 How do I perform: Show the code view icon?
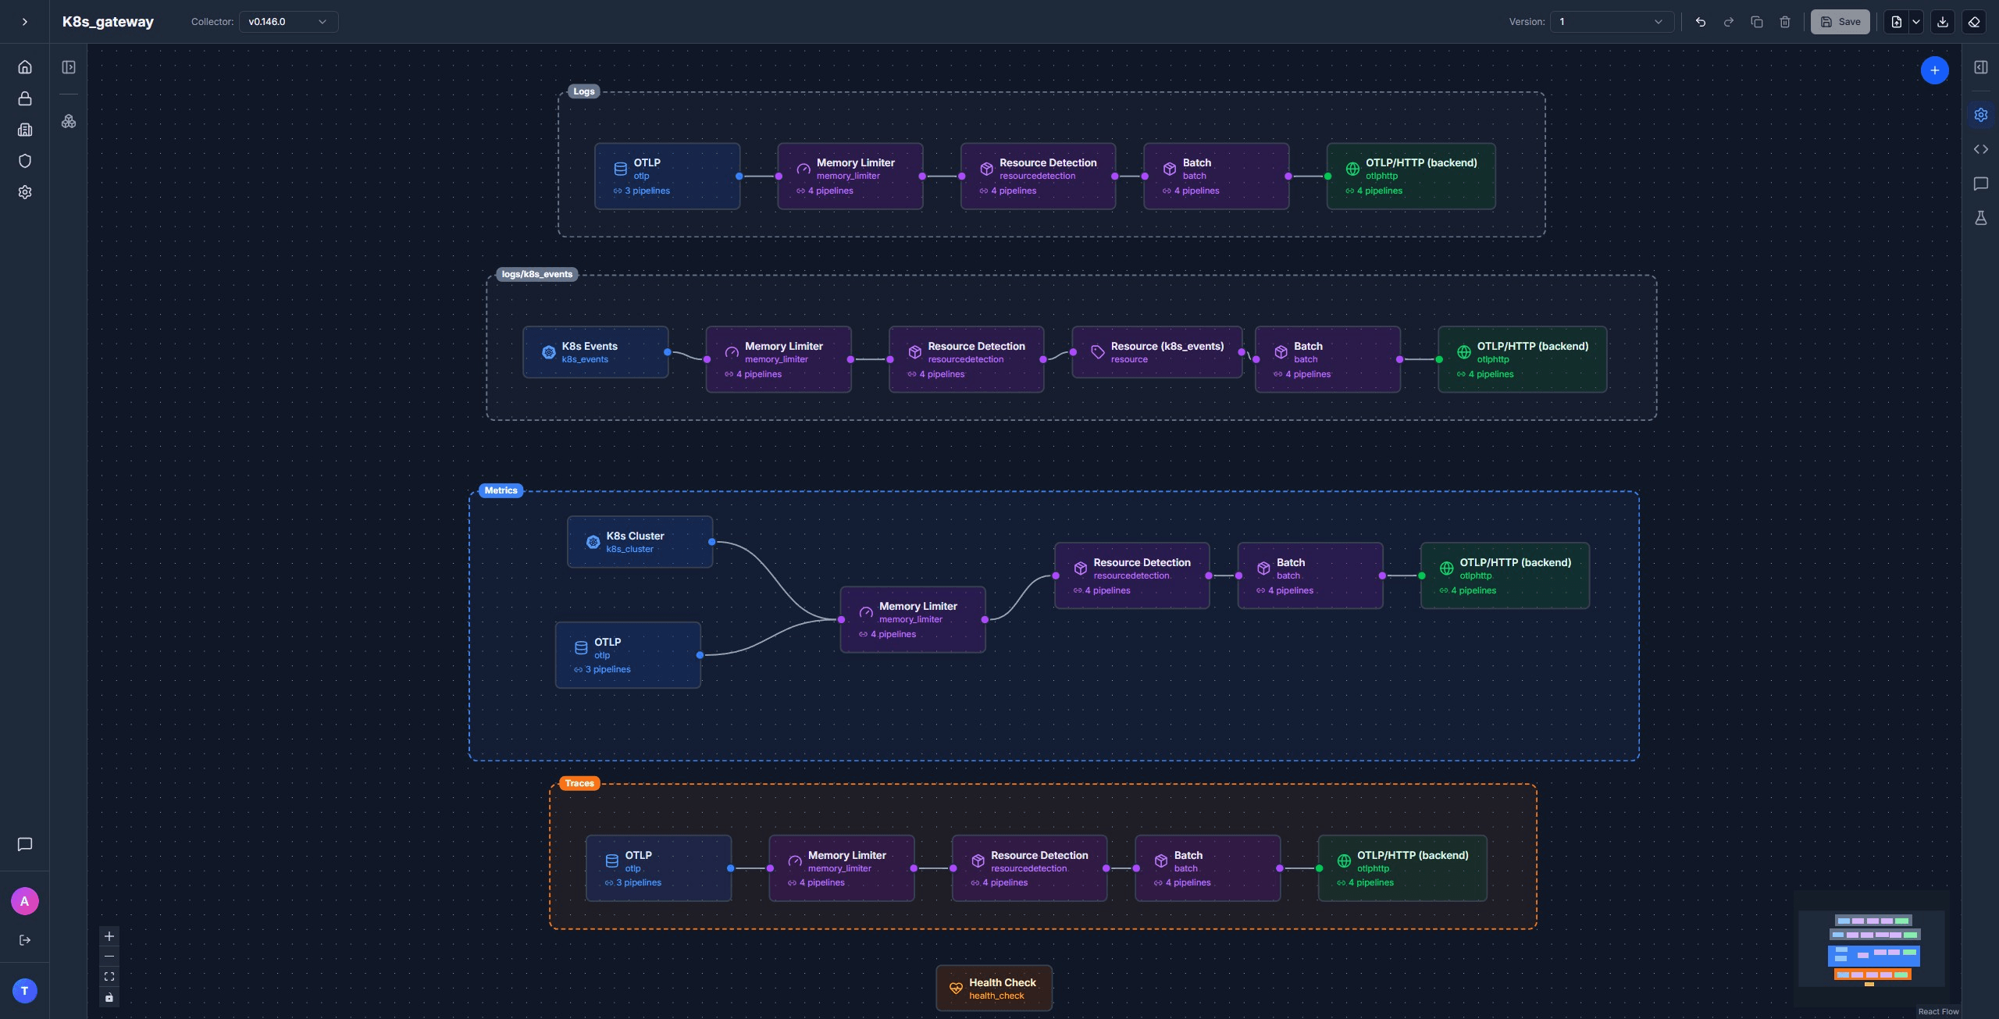(x=1981, y=149)
